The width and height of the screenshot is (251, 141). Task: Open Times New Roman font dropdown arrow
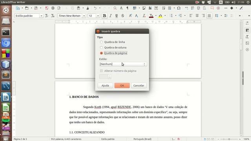(84, 16)
